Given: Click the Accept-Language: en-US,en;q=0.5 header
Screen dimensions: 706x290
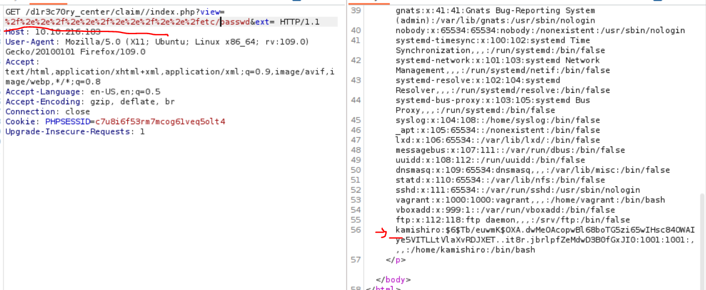Looking at the screenshot, I should [x=83, y=92].
